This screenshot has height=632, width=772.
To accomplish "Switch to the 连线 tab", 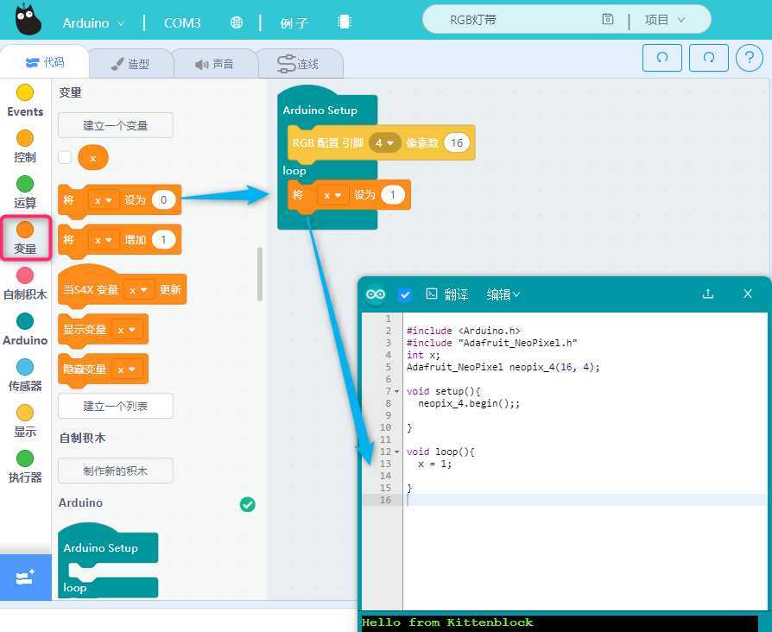I will coord(299,64).
